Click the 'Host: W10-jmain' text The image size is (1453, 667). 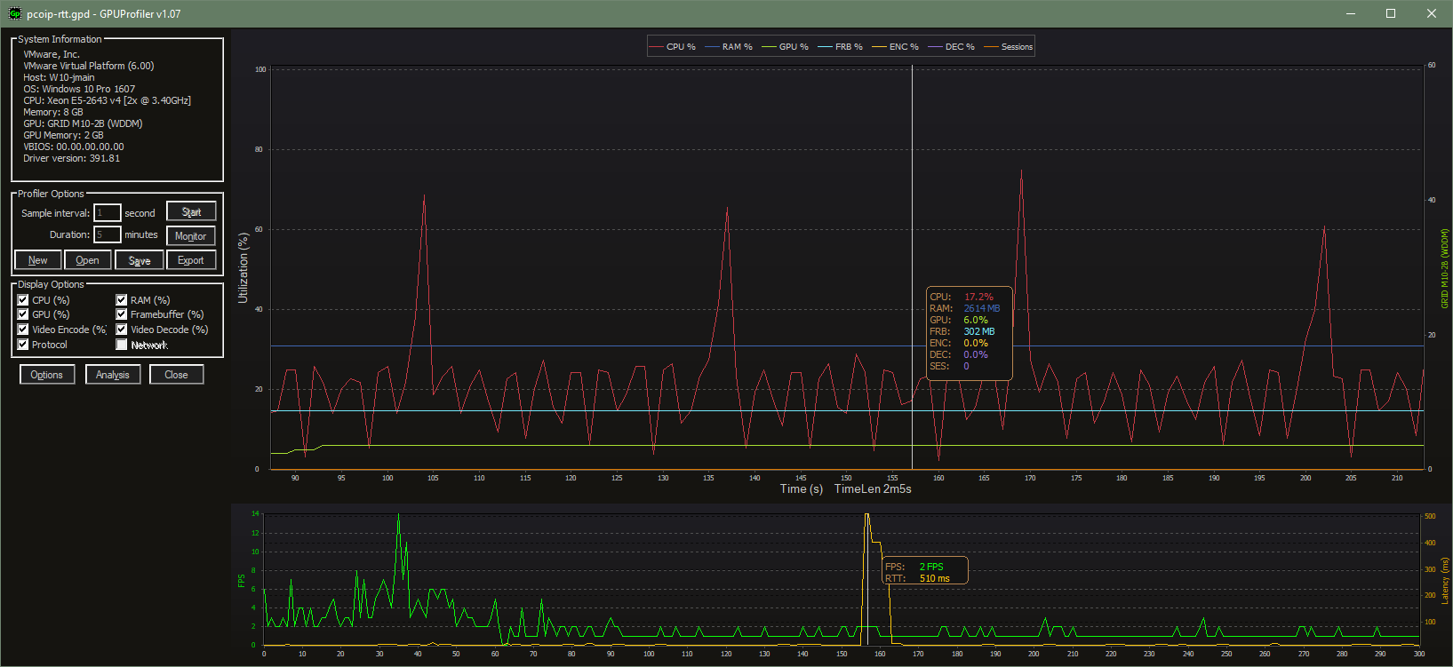point(59,77)
